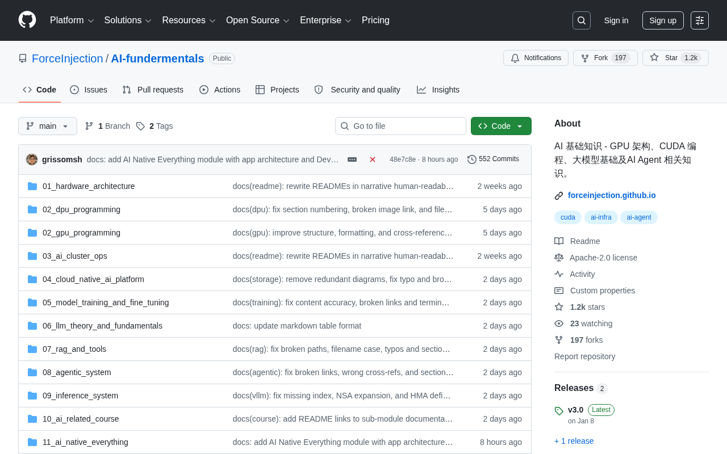Image resolution: width=727 pixels, height=454 pixels.
Task: View the 1 Branch link
Action: point(107,126)
